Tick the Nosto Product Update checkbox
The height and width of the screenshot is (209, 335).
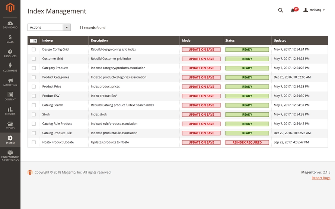click(x=34, y=142)
